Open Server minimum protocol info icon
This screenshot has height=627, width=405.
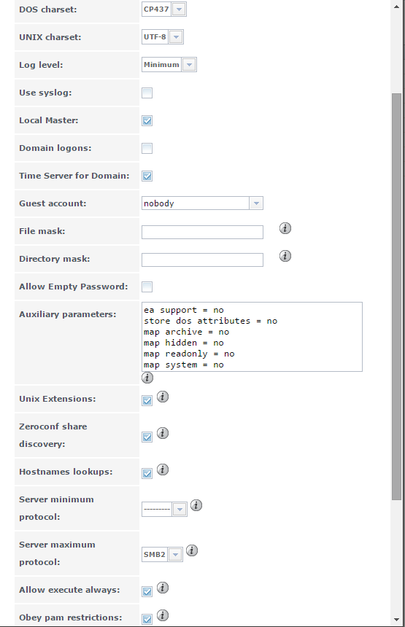(x=196, y=505)
